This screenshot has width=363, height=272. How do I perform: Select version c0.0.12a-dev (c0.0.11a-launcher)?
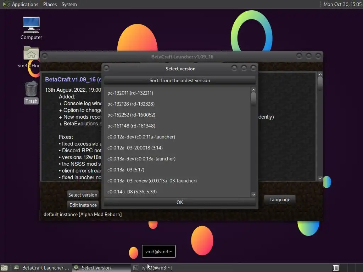click(x=177, y=137)
